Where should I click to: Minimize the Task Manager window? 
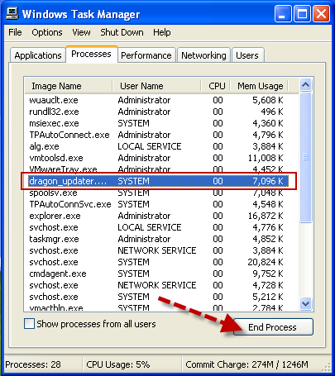click(x=283, y=14)
